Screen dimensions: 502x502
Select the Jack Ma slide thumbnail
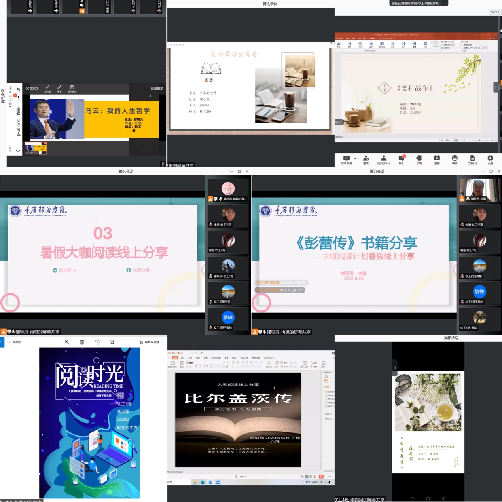click(36, 148)
